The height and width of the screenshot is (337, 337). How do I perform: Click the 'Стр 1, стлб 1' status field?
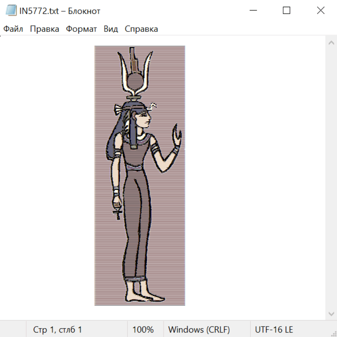coord(58,330)
